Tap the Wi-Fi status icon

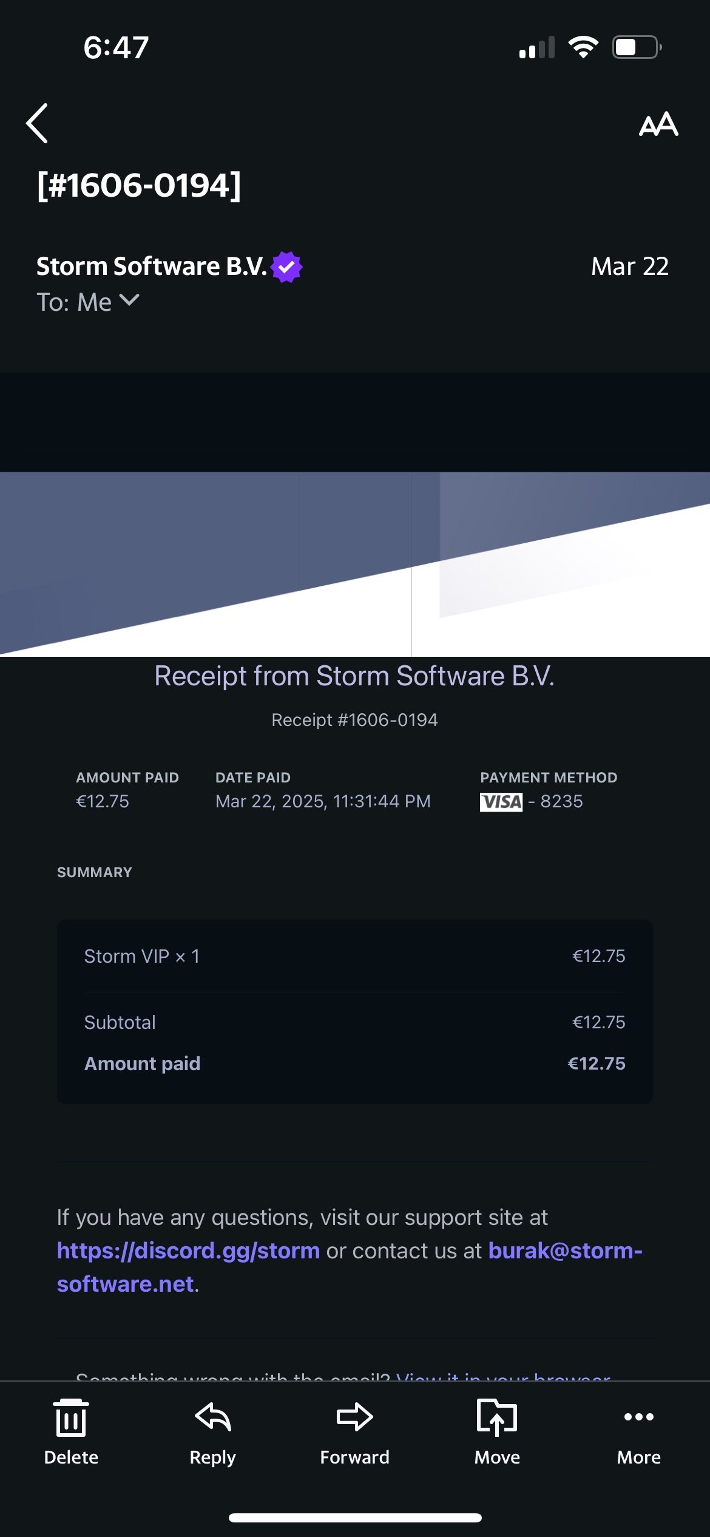(x=583, y=47)
